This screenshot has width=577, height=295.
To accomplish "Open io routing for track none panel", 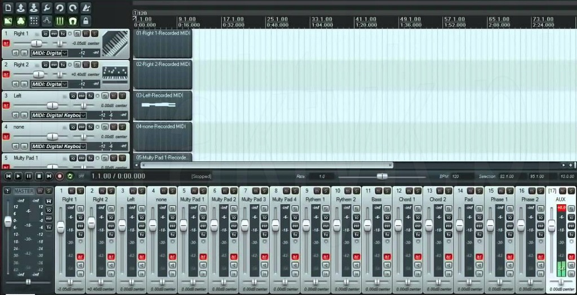I will point(73,127).
